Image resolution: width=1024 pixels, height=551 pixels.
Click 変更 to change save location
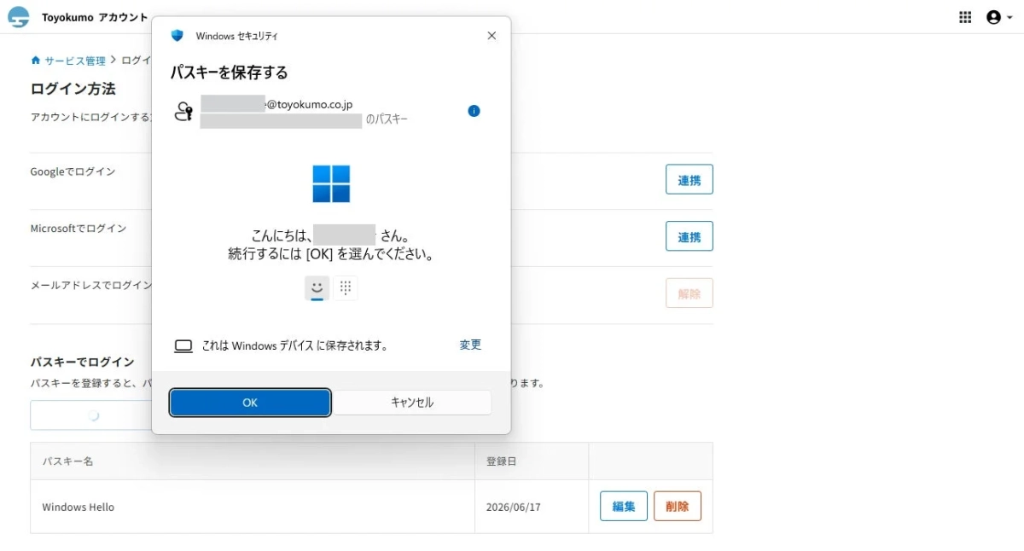pos(470,345)
